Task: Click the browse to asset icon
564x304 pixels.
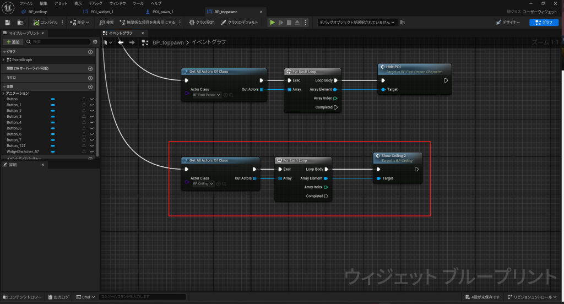Action: point(20,23)
